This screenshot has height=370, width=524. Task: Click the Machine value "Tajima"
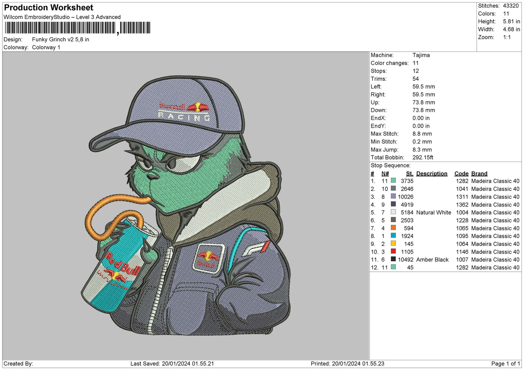(x=421, y=55)
